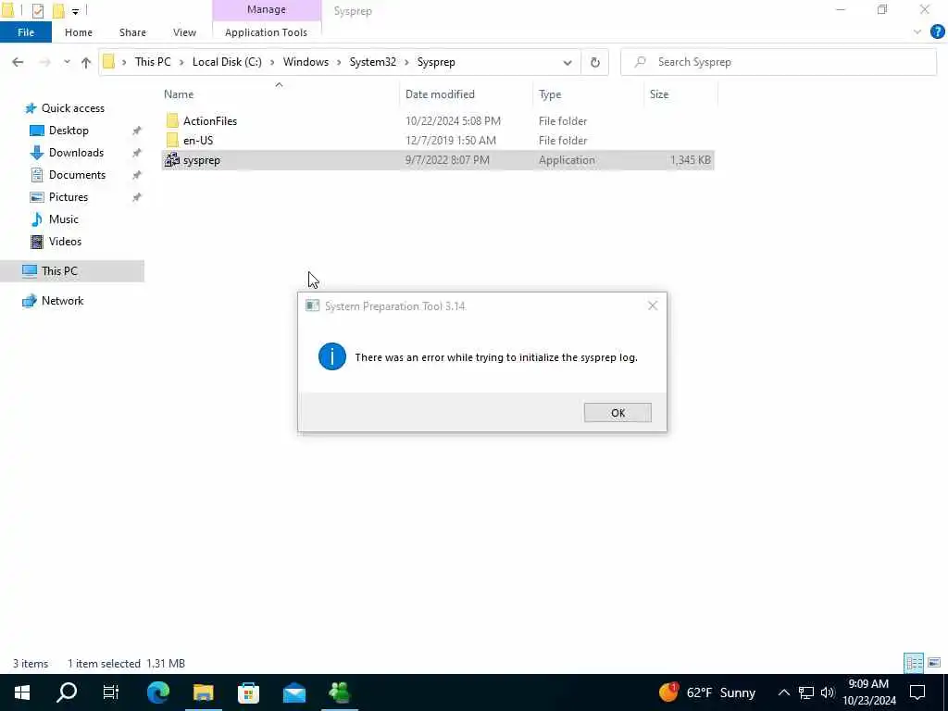Open the recent locations dropdown arrow

pos(67,62)
